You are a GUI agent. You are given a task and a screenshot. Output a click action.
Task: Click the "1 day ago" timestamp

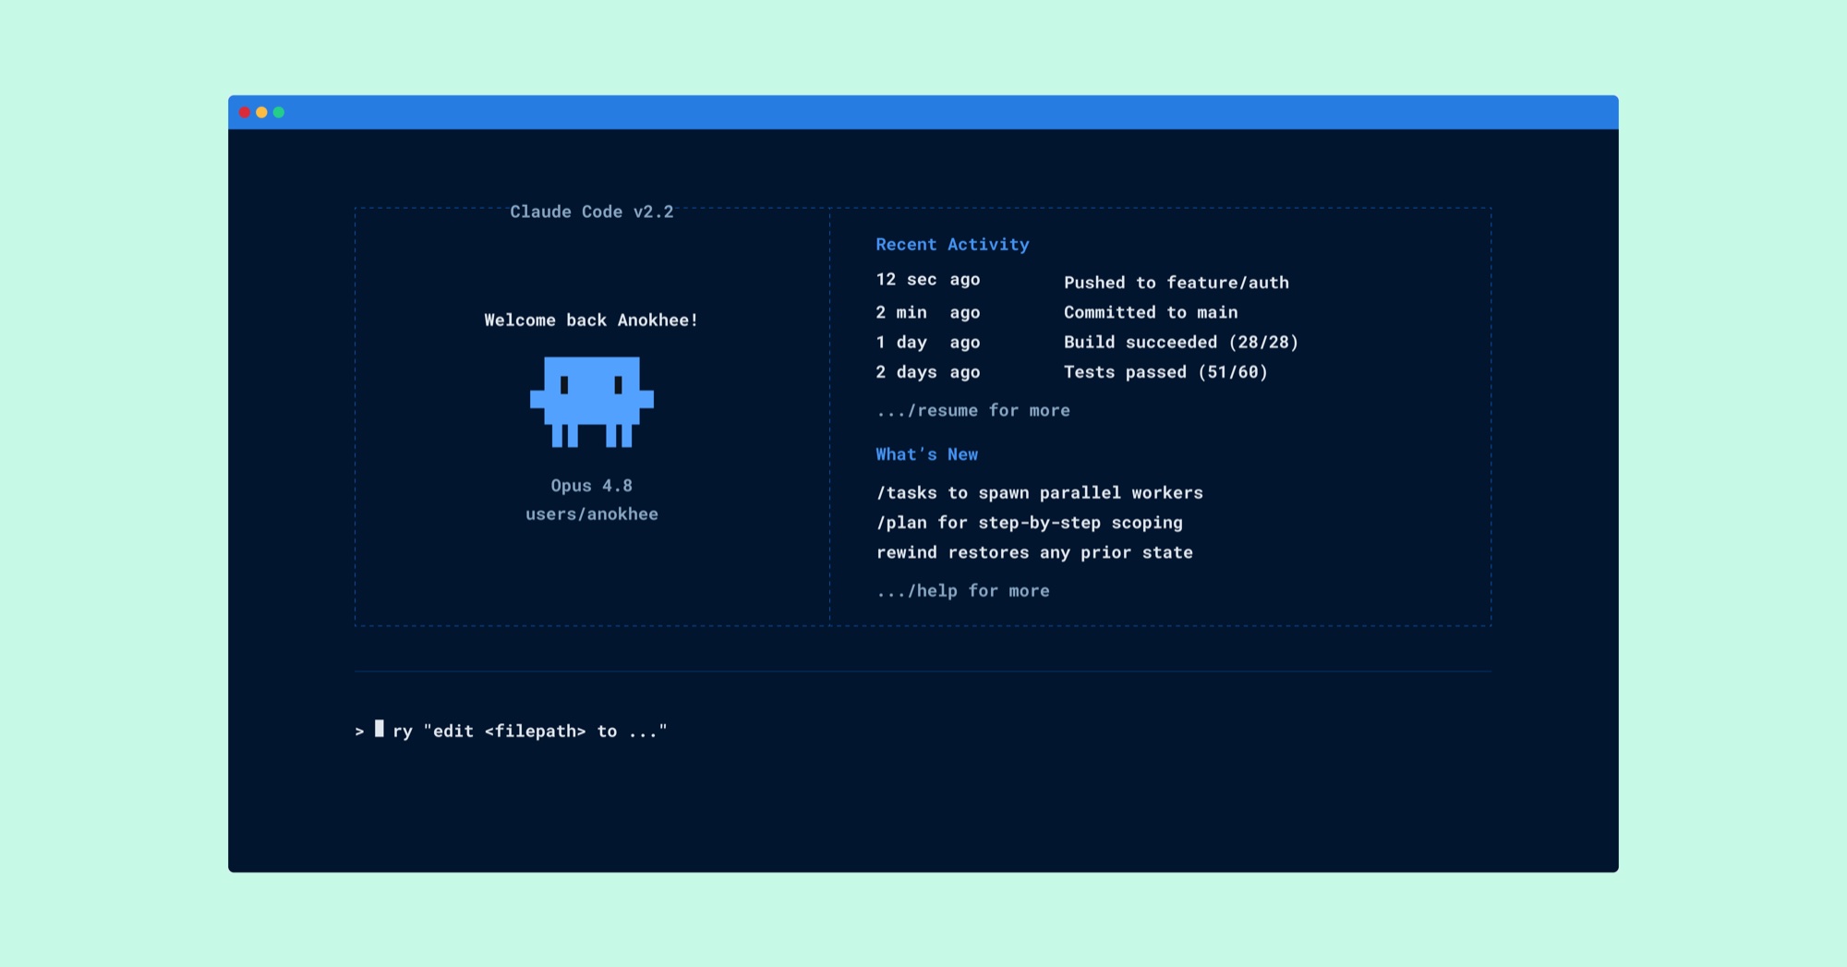pos(928,342)
